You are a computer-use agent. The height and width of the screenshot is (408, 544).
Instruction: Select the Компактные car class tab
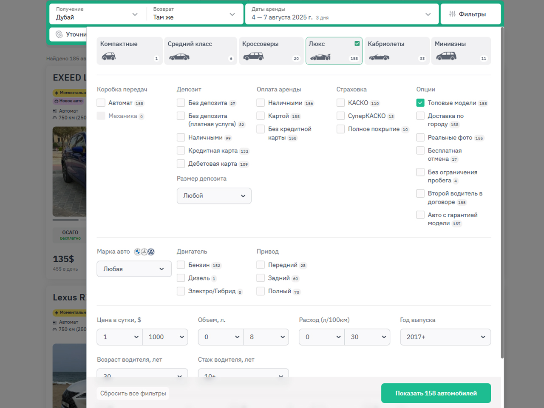(x=130, y=51)
